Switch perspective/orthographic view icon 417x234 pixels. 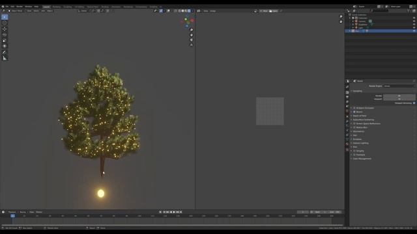[x=191, y=45]
